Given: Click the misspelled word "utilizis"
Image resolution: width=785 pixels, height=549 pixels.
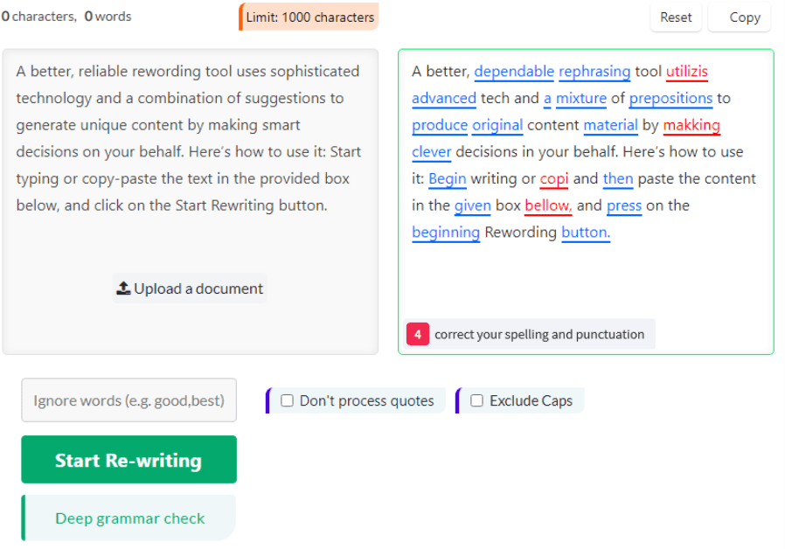Looking at the screenshot, I should pyautogui.click(x=686, y=72).
